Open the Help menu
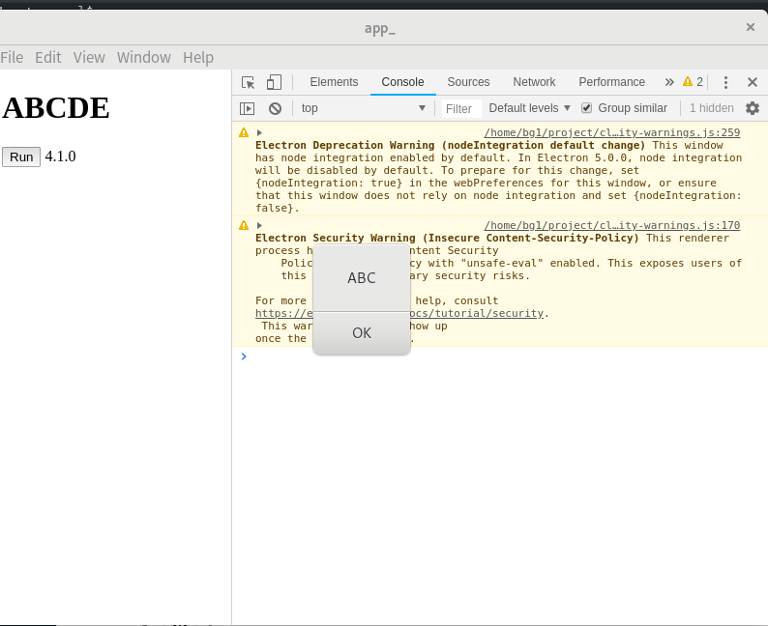The width and height of the screenshot is (768, 626). (198, 58)
